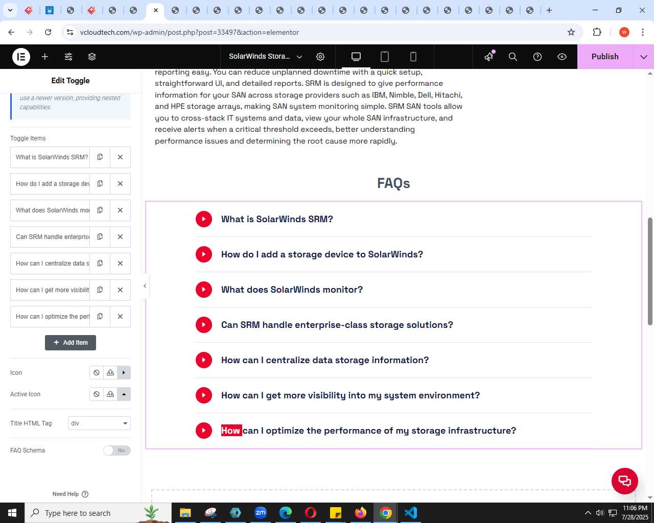Expand the Publish options arrow
The height and width of the screenshot is (523, 654).
644,57
